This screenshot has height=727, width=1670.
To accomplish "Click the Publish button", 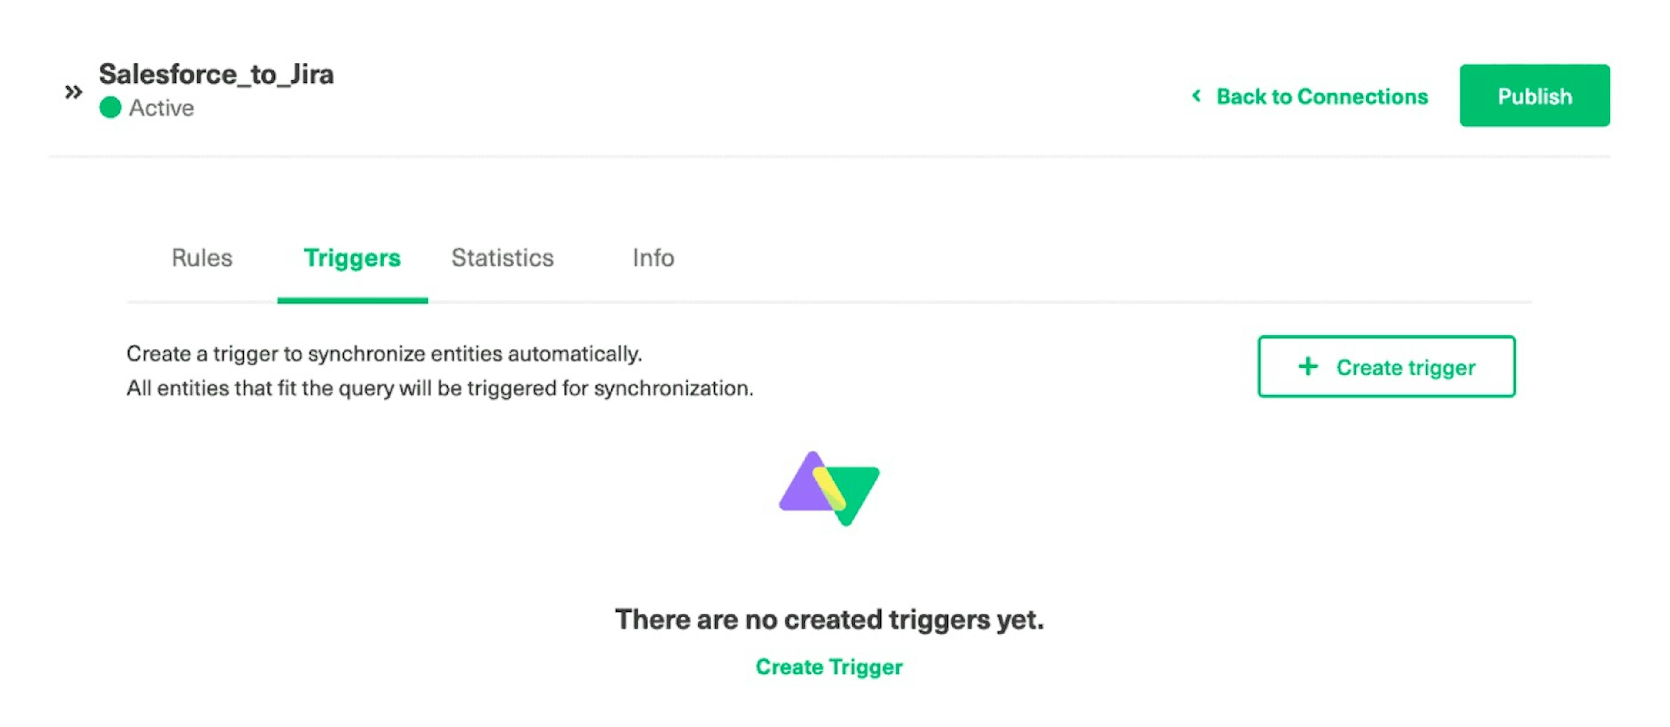I will pos(1536,95).
